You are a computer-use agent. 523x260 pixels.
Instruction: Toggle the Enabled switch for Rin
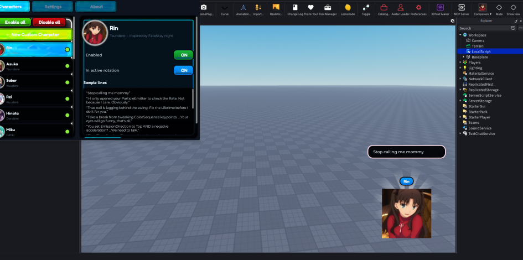click(183, 55)
